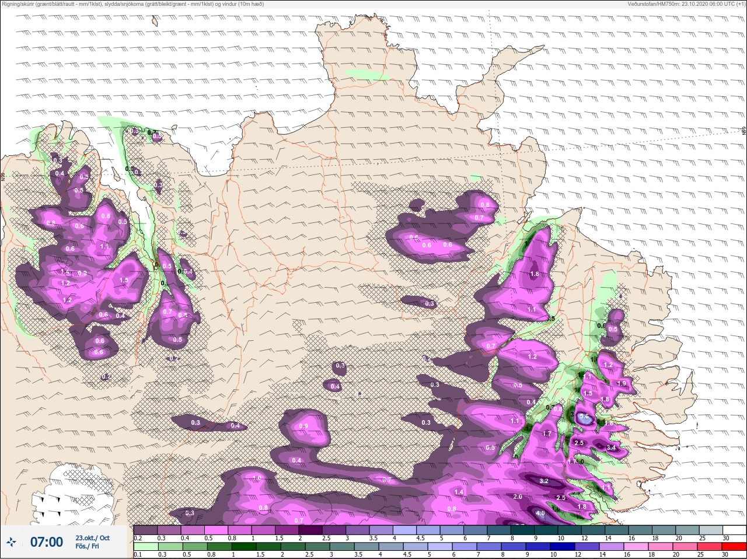Click the 2.0 precipitation value on the map

pyautogui.click(x=518, y=497)
